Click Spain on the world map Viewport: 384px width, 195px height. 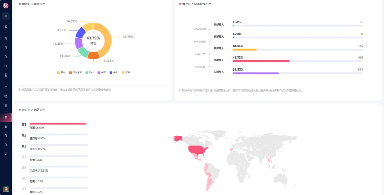(x=231, y=149)
